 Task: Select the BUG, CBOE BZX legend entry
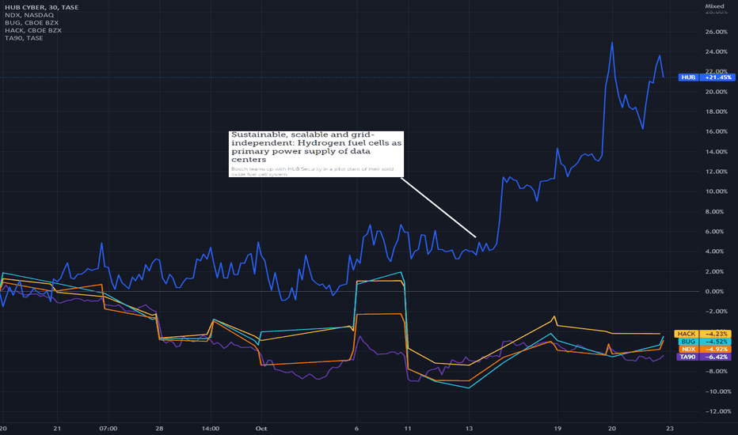point(32,23)
